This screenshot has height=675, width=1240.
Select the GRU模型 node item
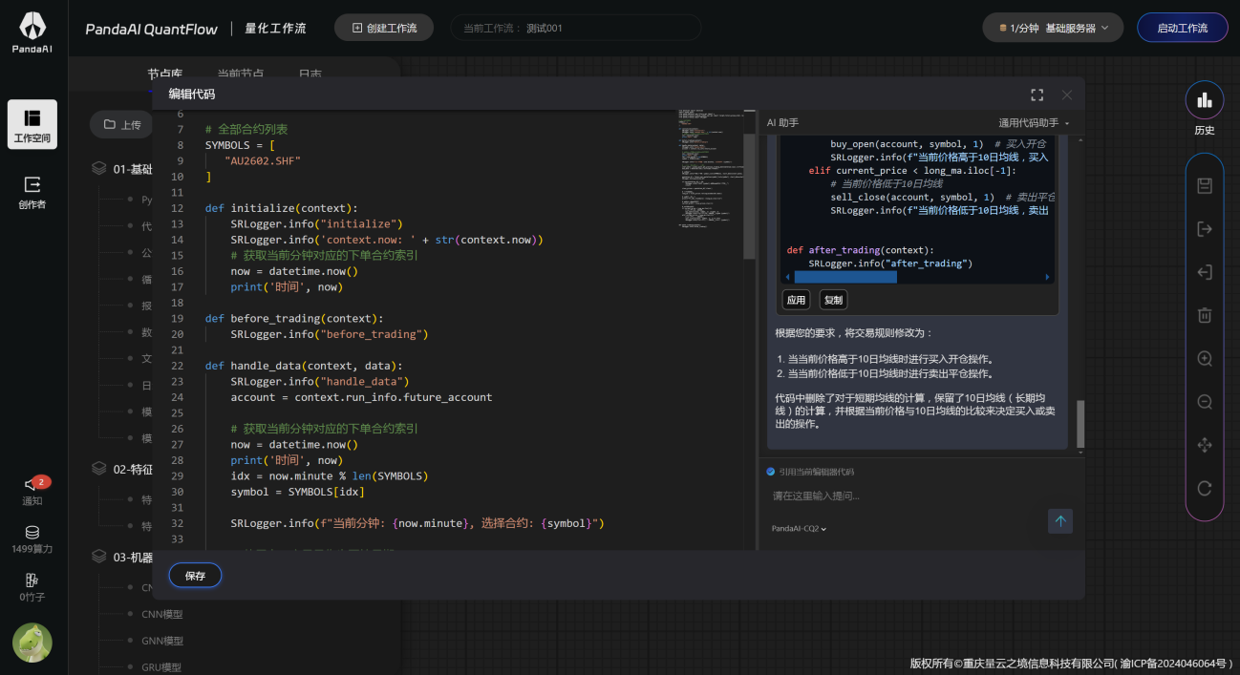pyautogui.click(x=162, y=667)
